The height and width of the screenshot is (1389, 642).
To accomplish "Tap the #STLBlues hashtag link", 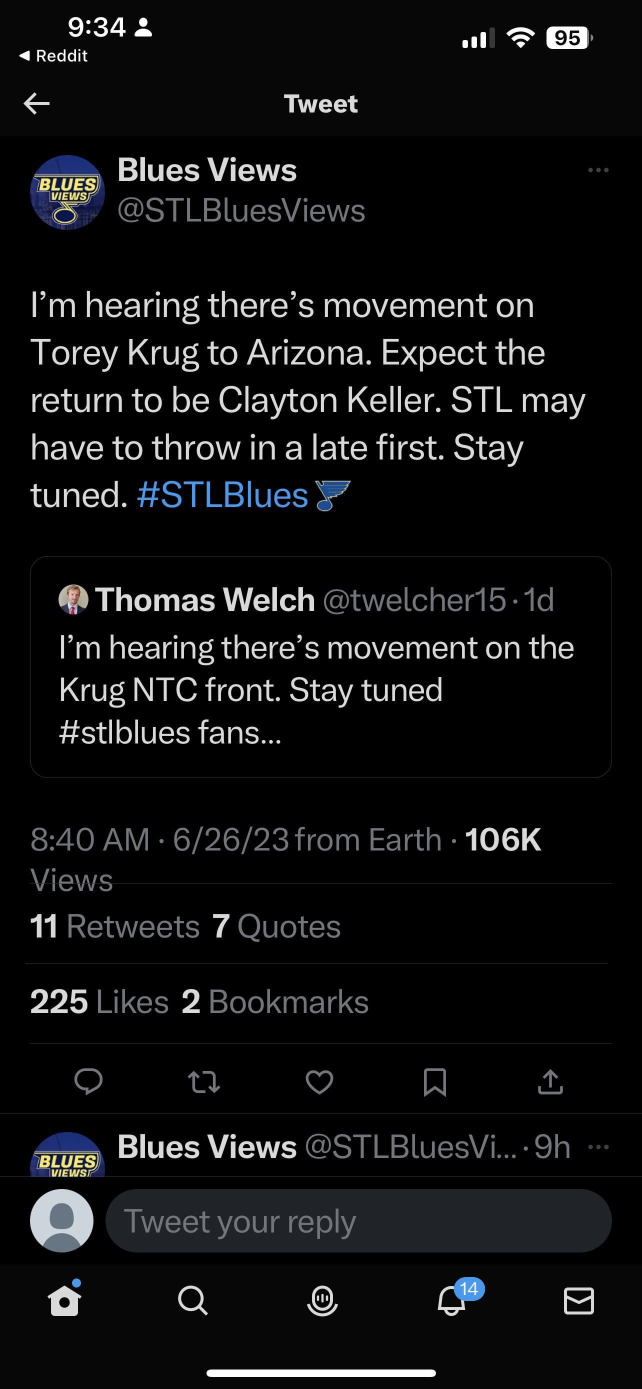I will 222,495.
